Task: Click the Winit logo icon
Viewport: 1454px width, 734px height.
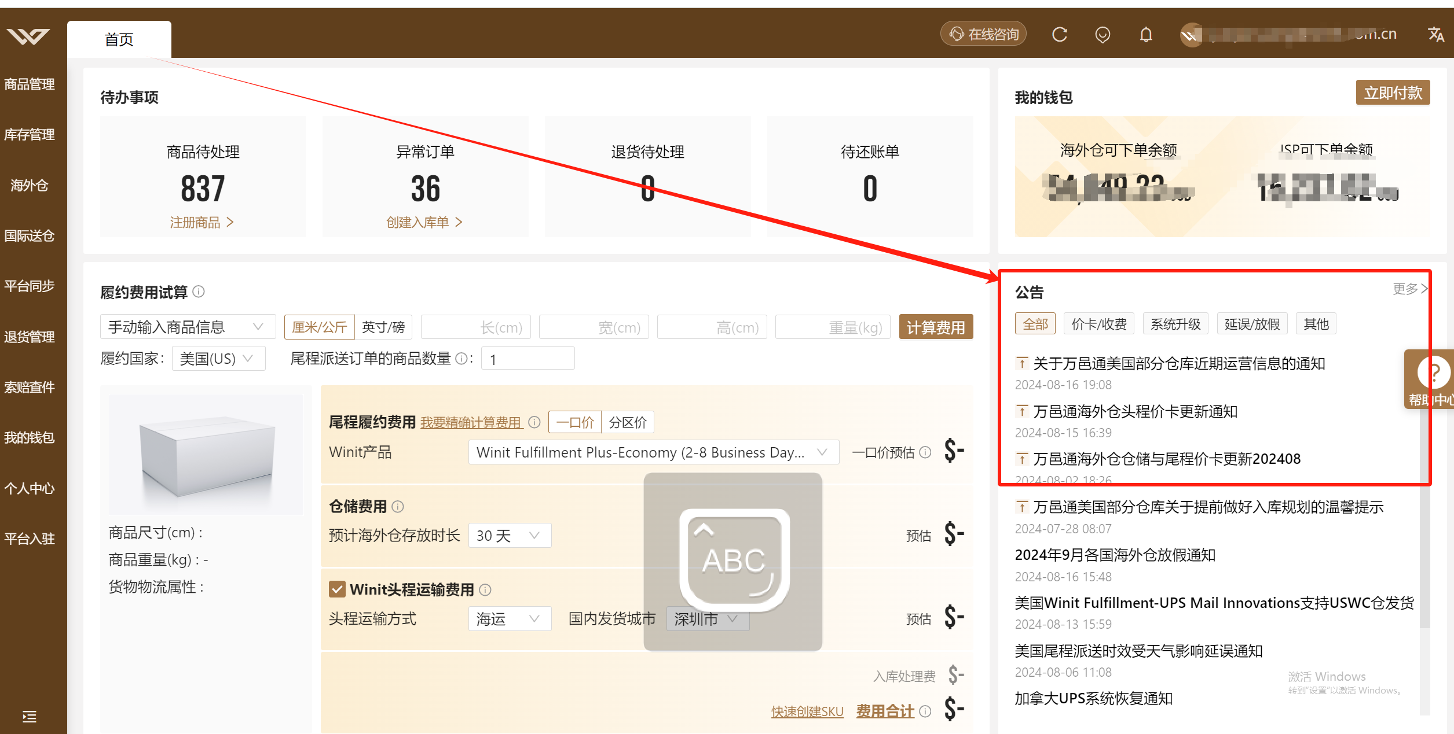Action: (28, 37)
